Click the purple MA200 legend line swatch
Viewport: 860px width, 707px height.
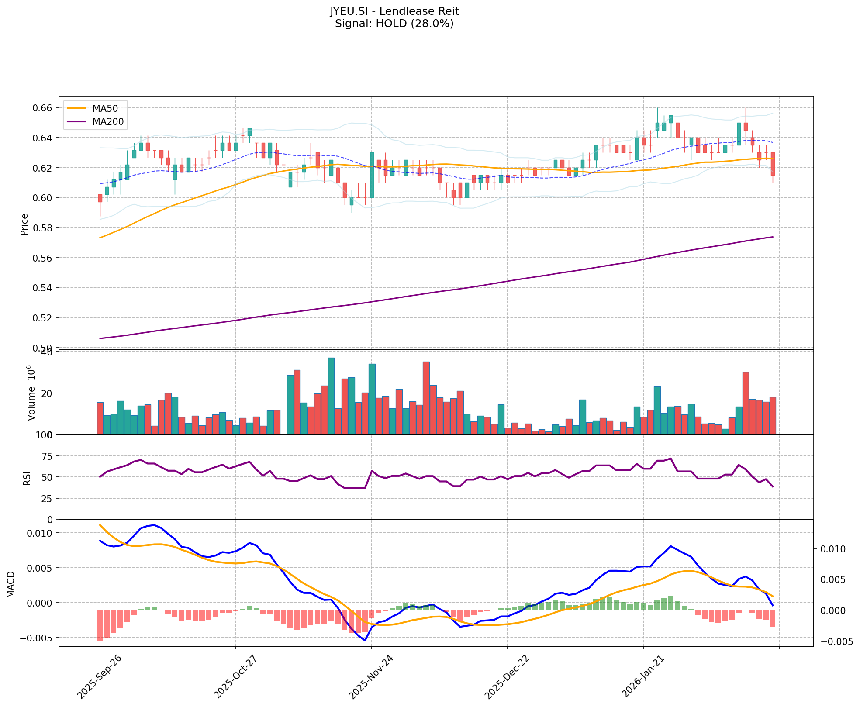77,122
